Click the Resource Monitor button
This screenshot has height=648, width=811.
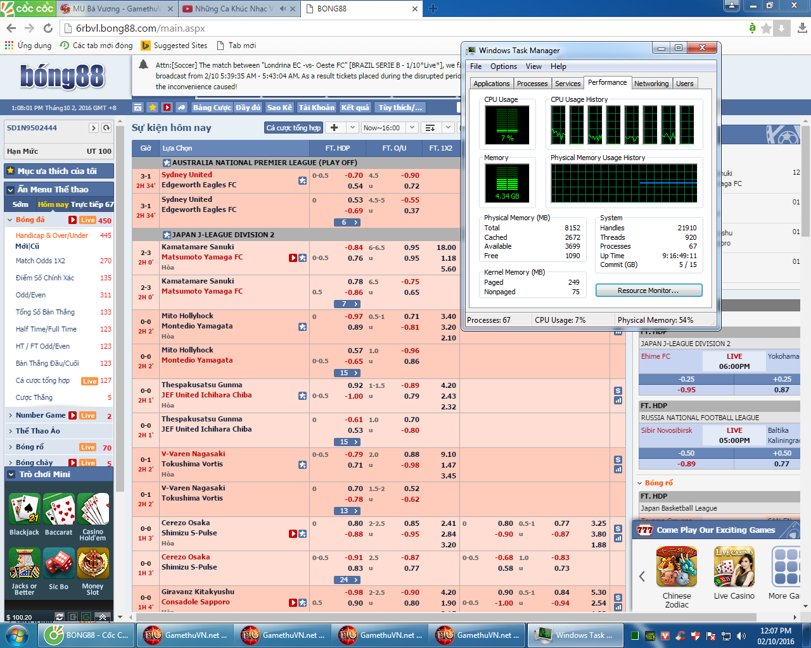tap(648, 290)
